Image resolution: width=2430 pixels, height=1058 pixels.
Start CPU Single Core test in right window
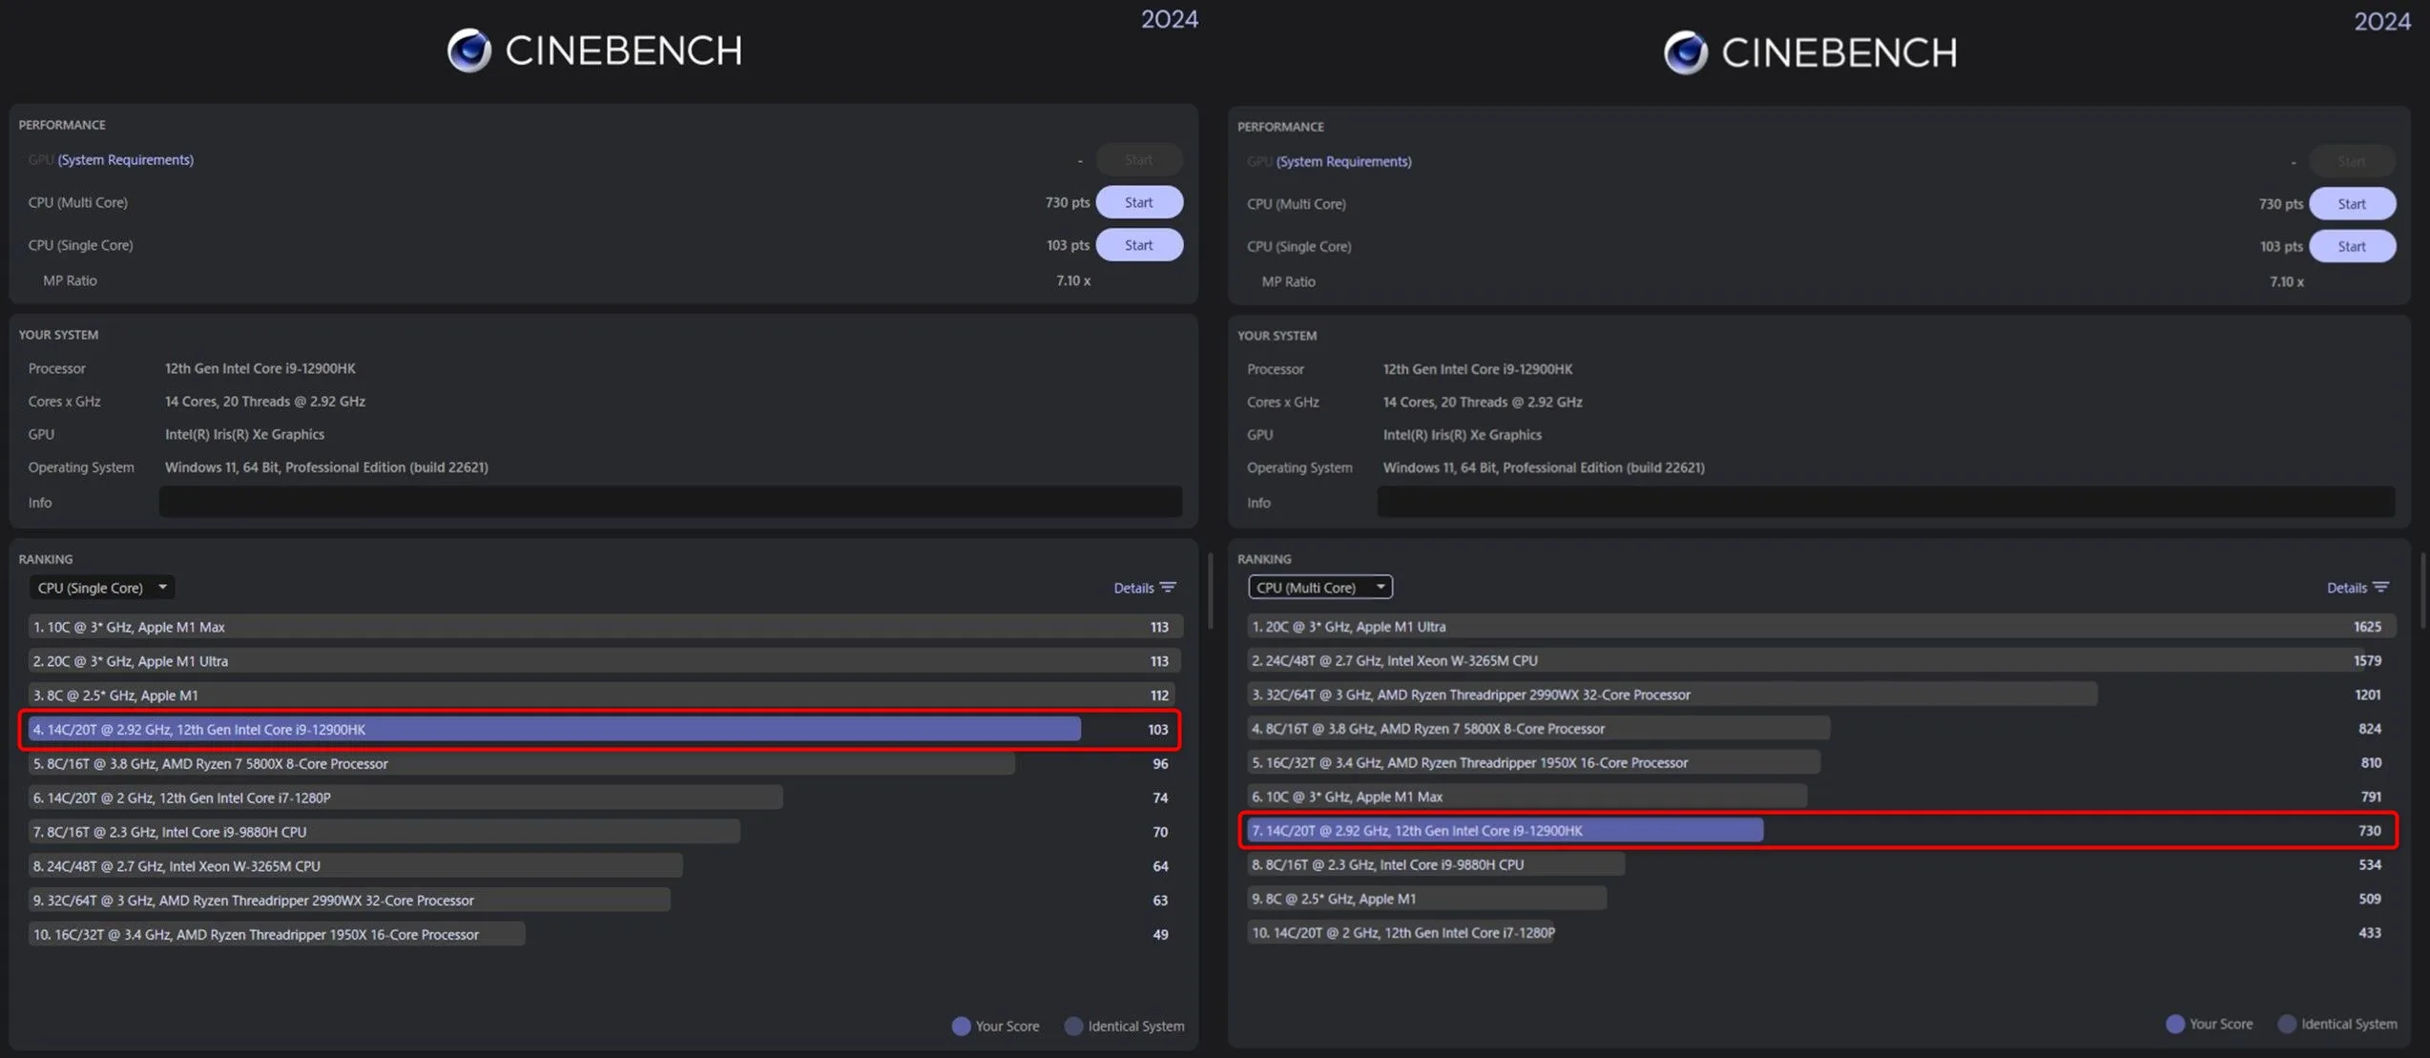pyautogui.click(x=2352, y=246)
